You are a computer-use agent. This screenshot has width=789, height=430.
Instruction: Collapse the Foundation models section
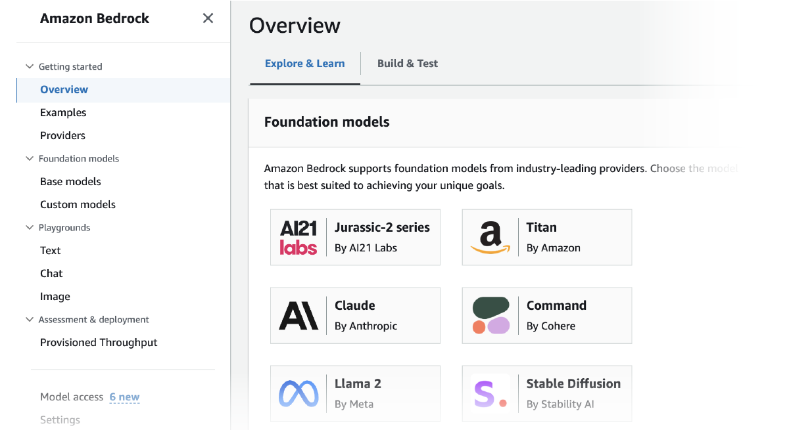click(29, 158)
